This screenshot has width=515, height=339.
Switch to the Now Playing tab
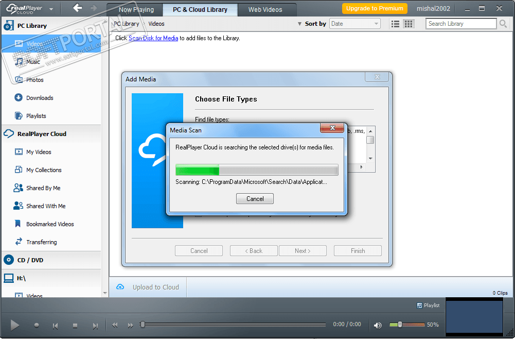click(136, 10)
